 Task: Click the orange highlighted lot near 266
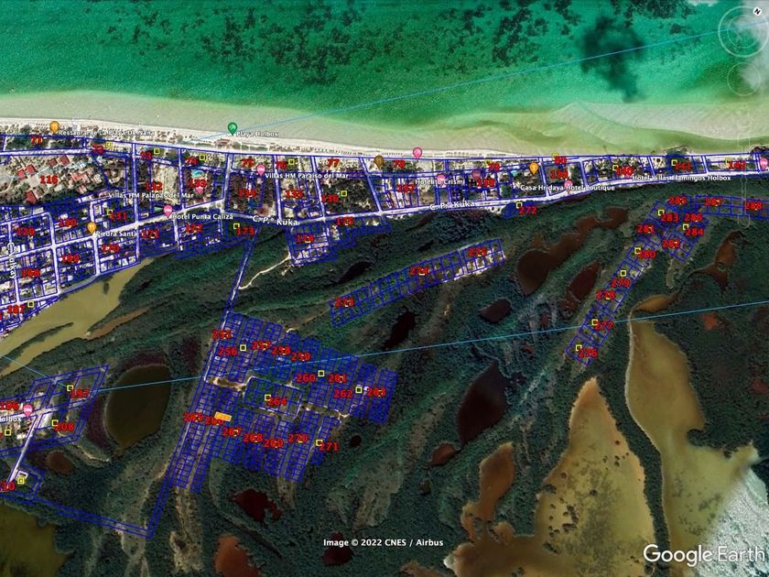[223, 417]
